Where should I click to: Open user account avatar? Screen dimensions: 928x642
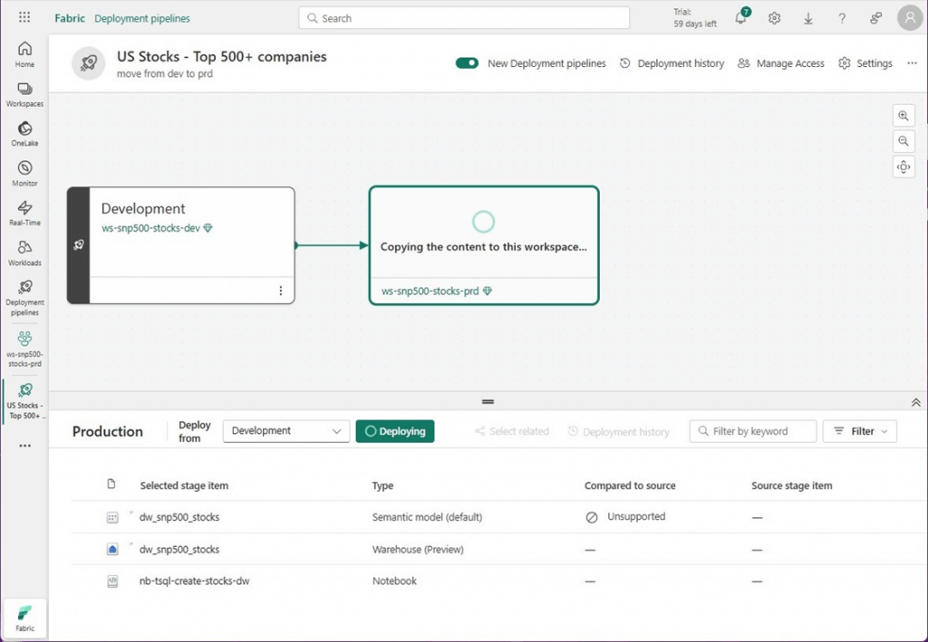pos(910,18)
